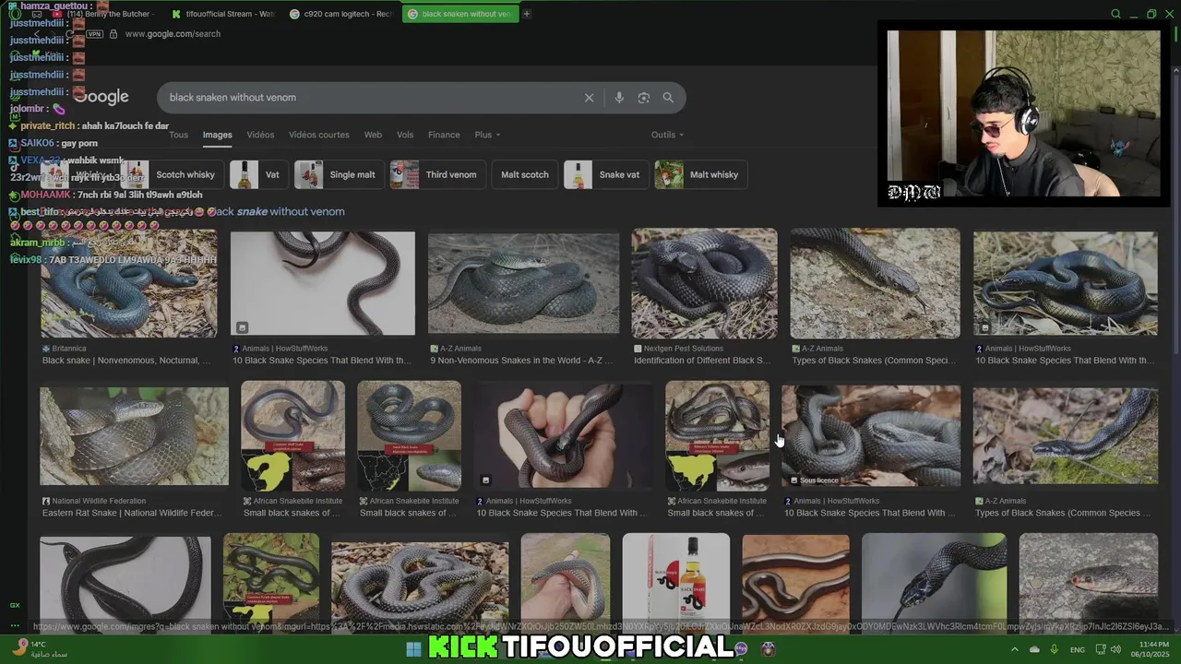Click National Wildlife Federation source favicon
1181x664 pixels.
(x=46, y=501)
